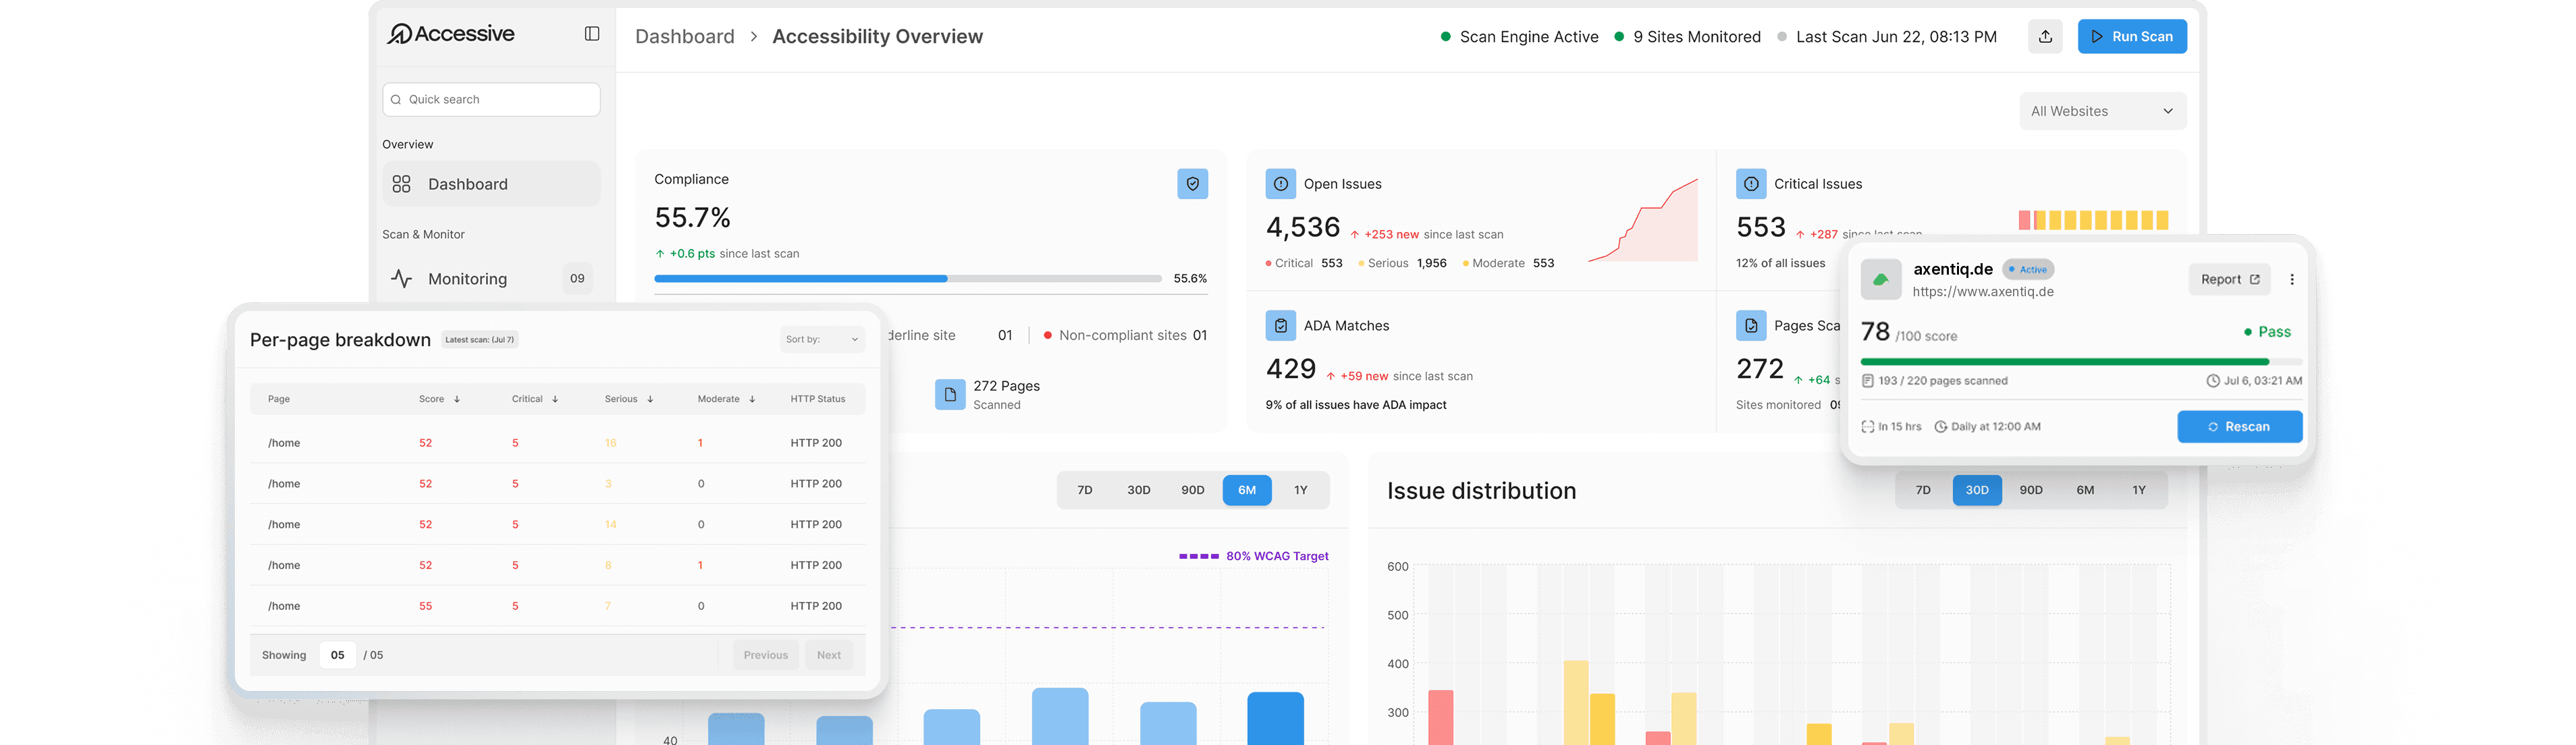The image size is (2576, 745).
Task: Click the Daily schedule clock icon
Action: coord(1941,427)
